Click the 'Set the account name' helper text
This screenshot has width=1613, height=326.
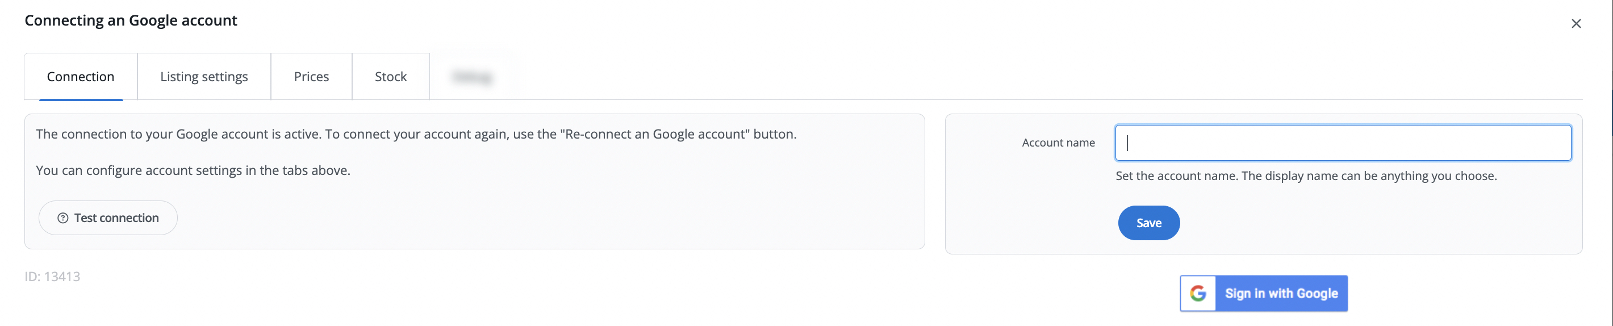1306,177
